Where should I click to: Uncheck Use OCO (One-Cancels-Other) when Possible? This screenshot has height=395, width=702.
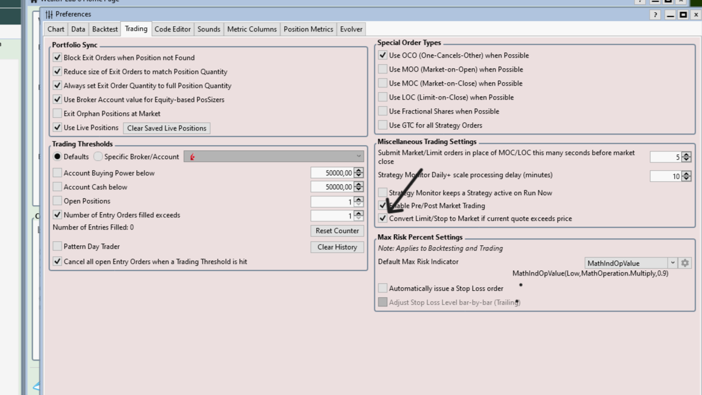382,55
